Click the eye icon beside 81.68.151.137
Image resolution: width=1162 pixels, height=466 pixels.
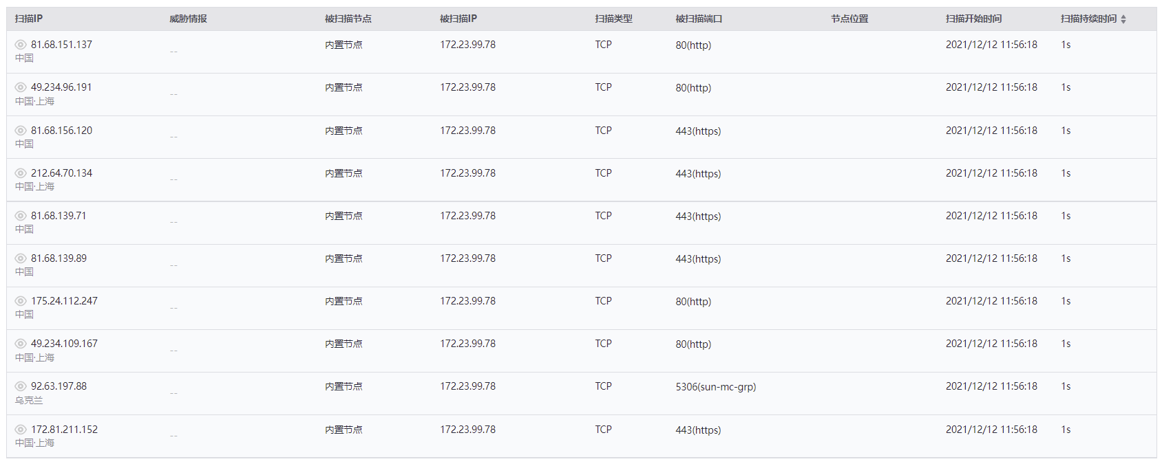pyautogui.click(x=21, y=45)
